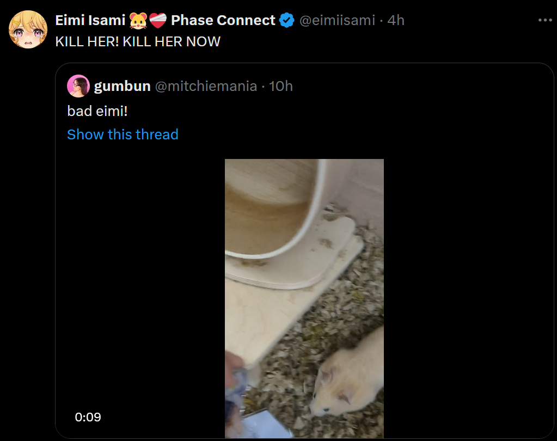Open the 10h timestamp on the quoted tweet
The height and width of the screenshot is (441, 557).
(x=281, y=86)
